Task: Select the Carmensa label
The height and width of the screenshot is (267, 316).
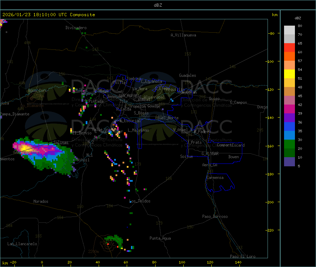Action: (x=215, y=178)
